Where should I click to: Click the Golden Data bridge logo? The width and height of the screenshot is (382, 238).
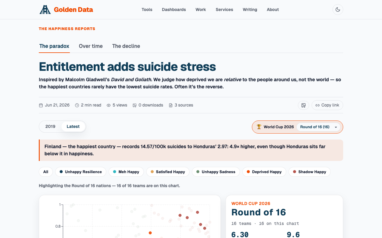pyautogui.click(x=45, y=10)
